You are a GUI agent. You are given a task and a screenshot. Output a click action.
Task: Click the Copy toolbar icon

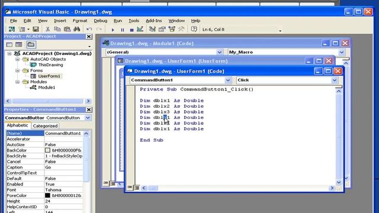[57, 30]
